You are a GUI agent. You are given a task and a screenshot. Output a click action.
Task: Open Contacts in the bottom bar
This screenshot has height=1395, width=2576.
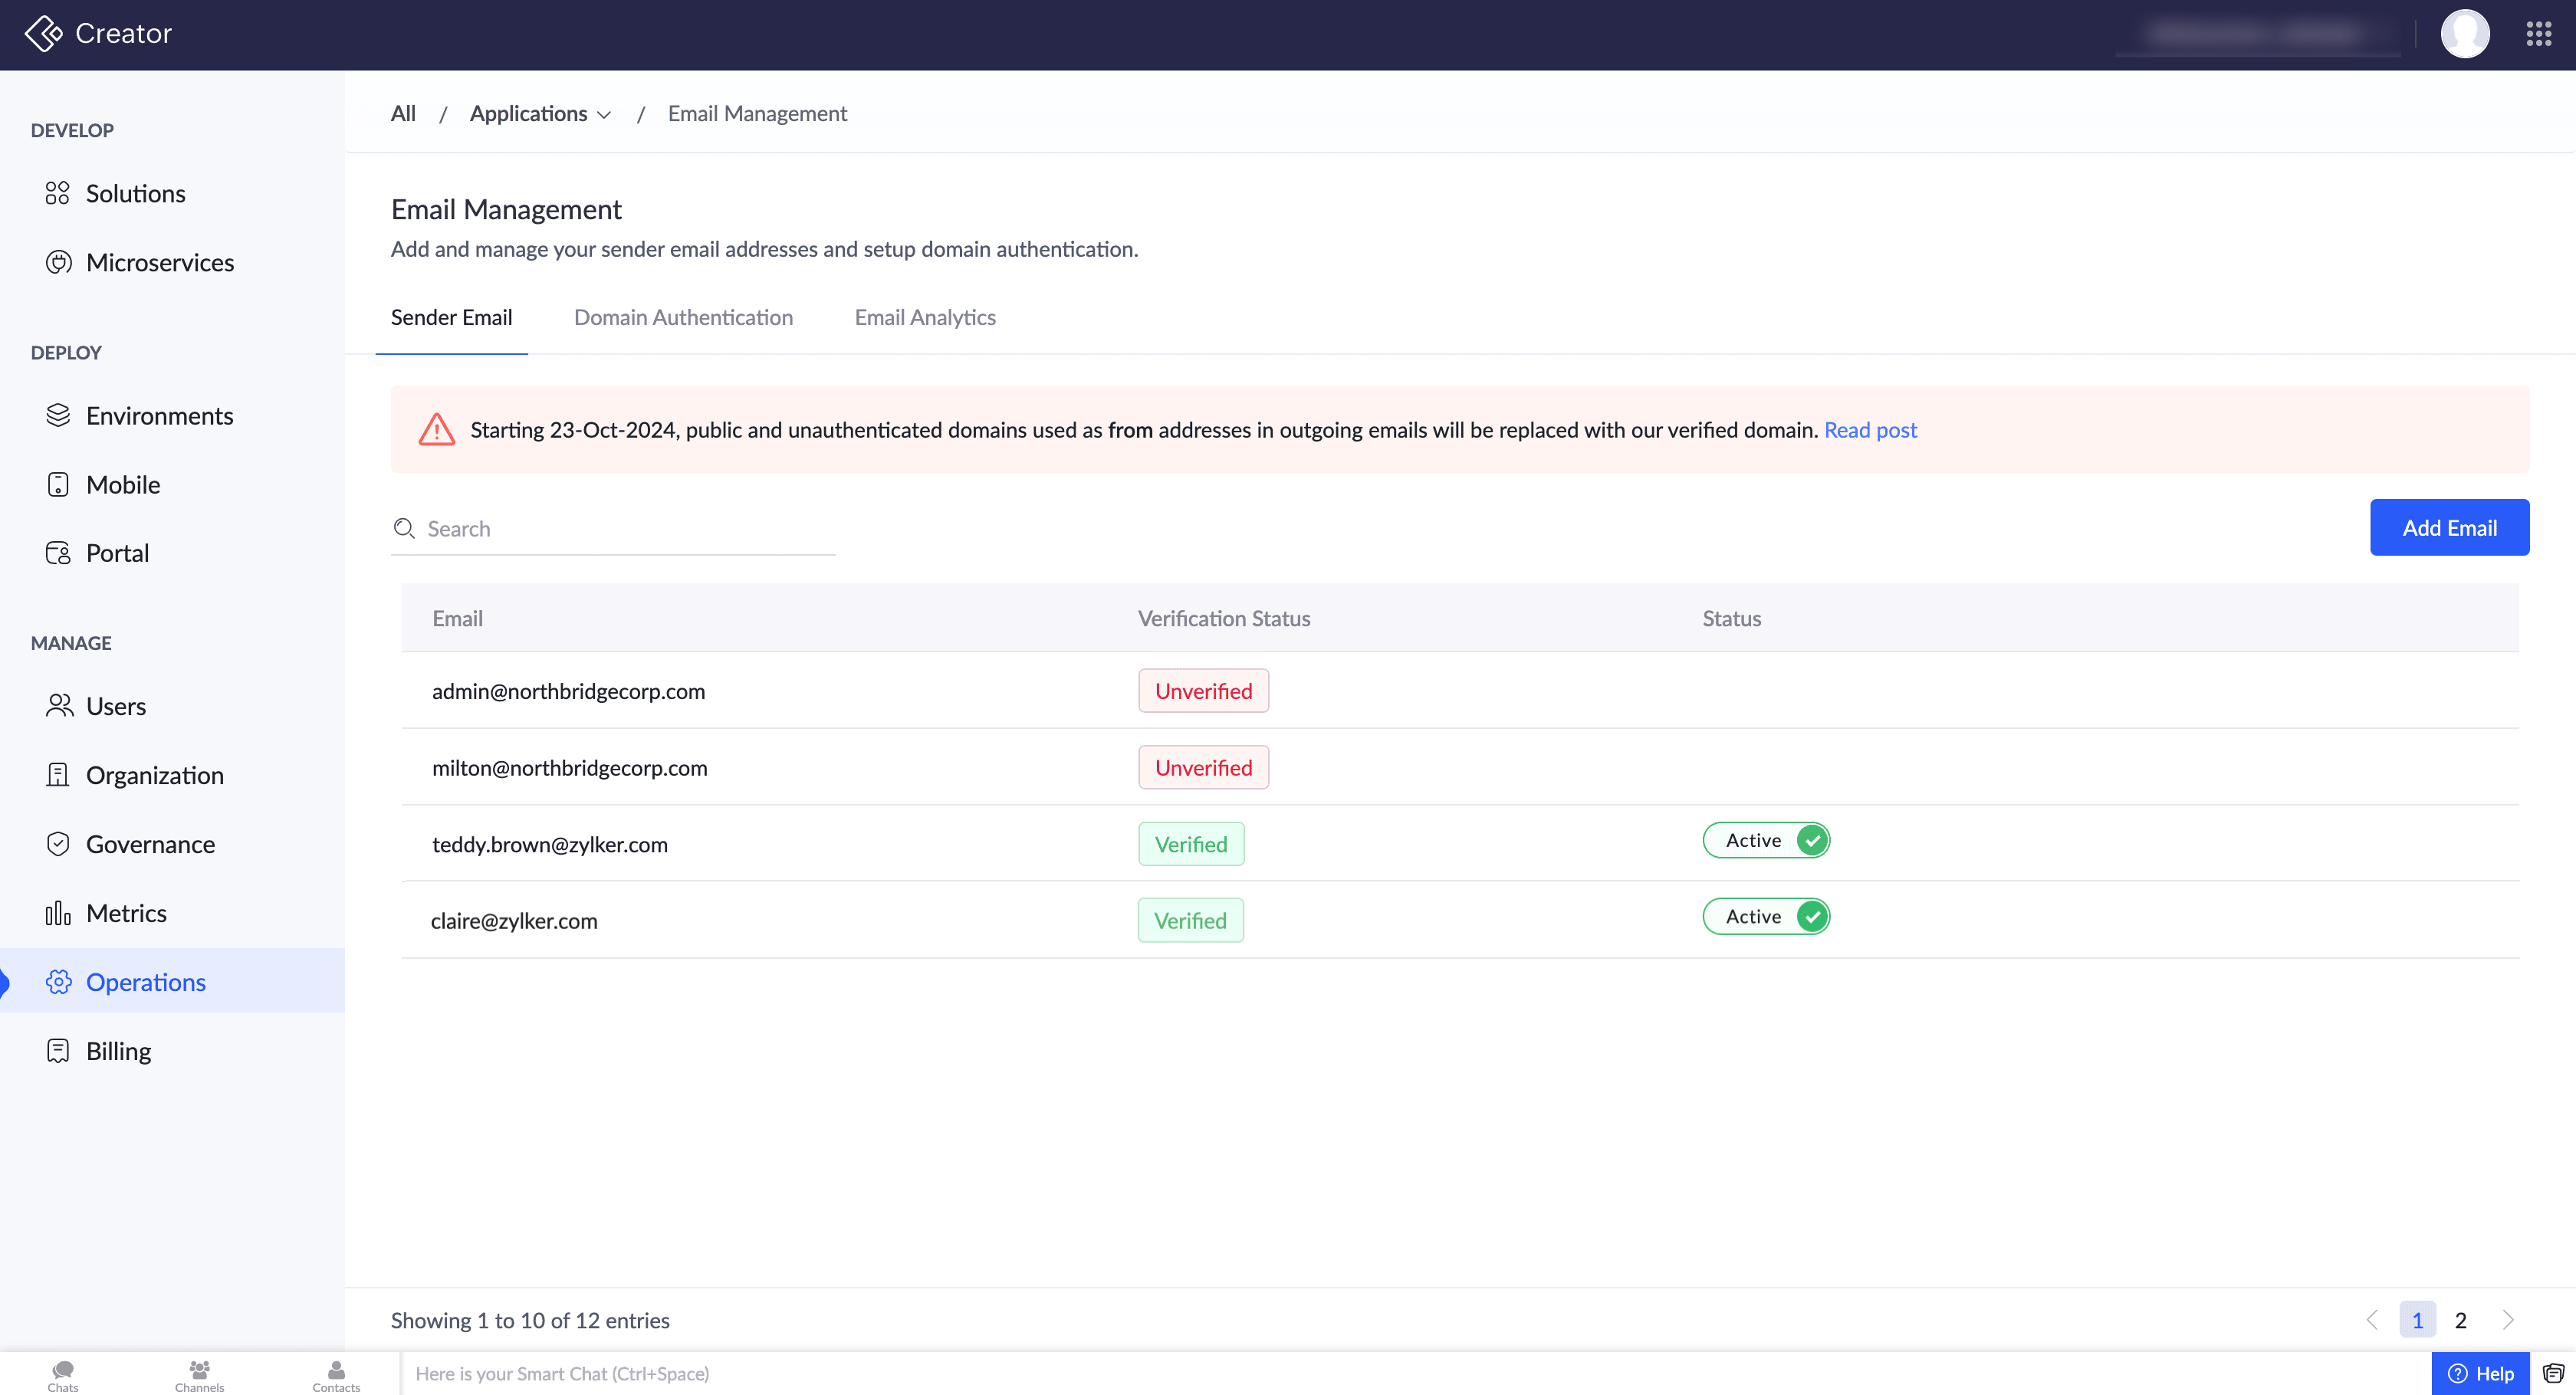[336, 1375]
